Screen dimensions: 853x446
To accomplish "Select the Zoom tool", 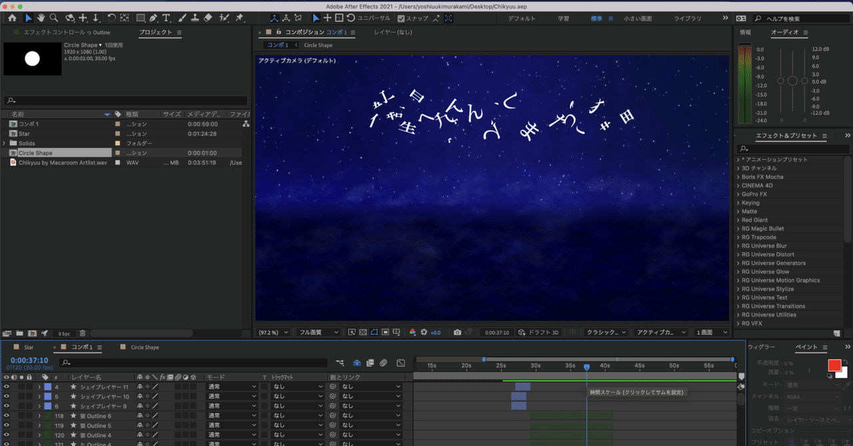I will point(53,18).
